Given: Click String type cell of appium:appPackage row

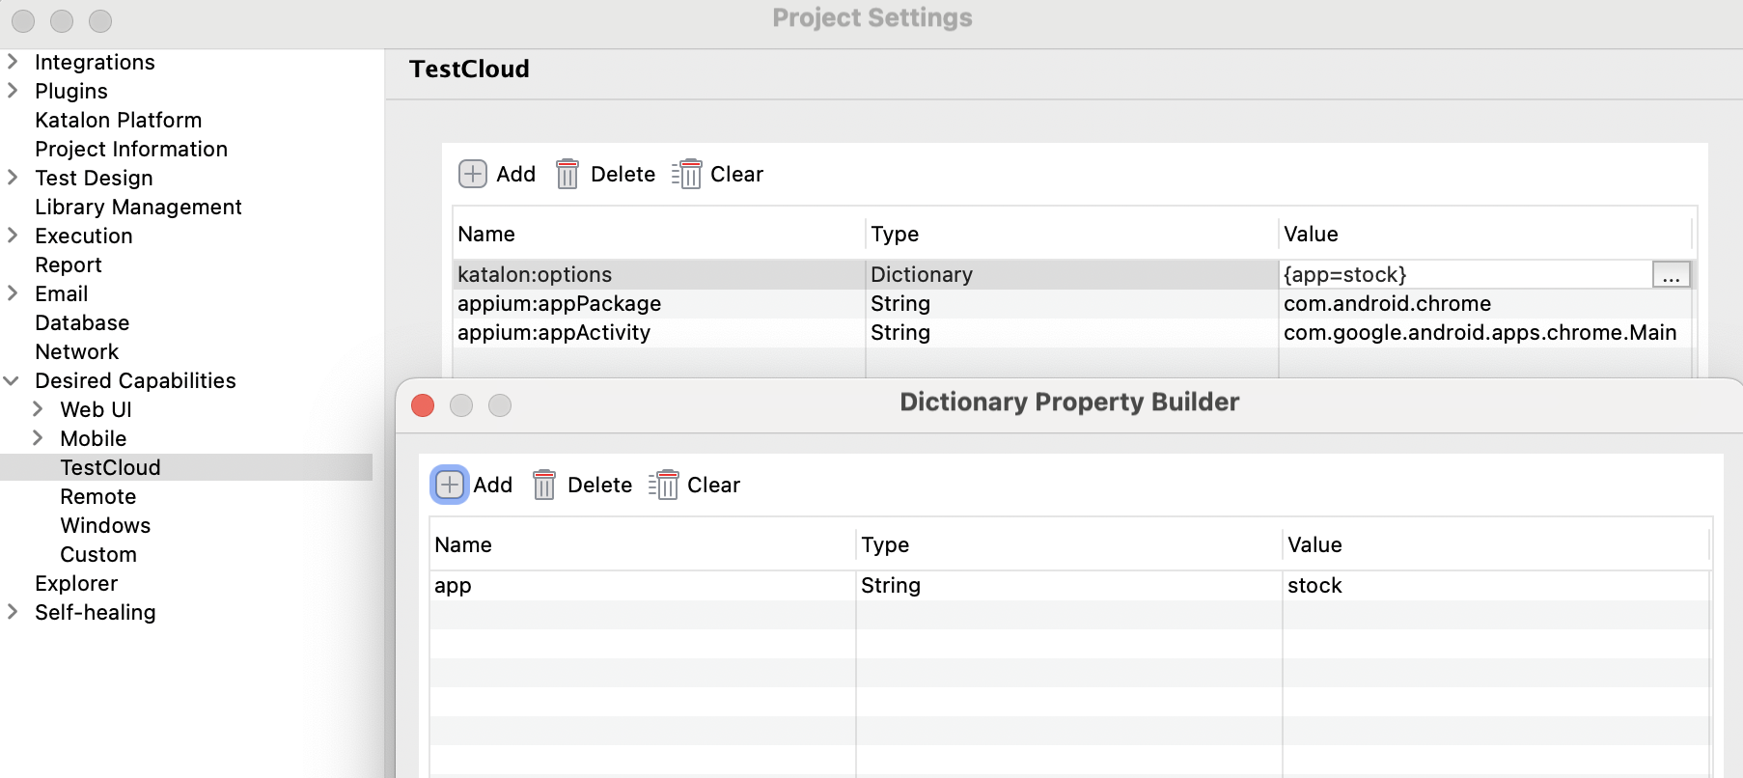Looking at the screenshot, I should click(x=1072, y=304).
